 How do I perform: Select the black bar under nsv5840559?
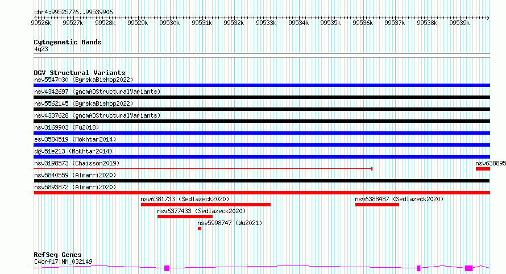click(262, 181)
